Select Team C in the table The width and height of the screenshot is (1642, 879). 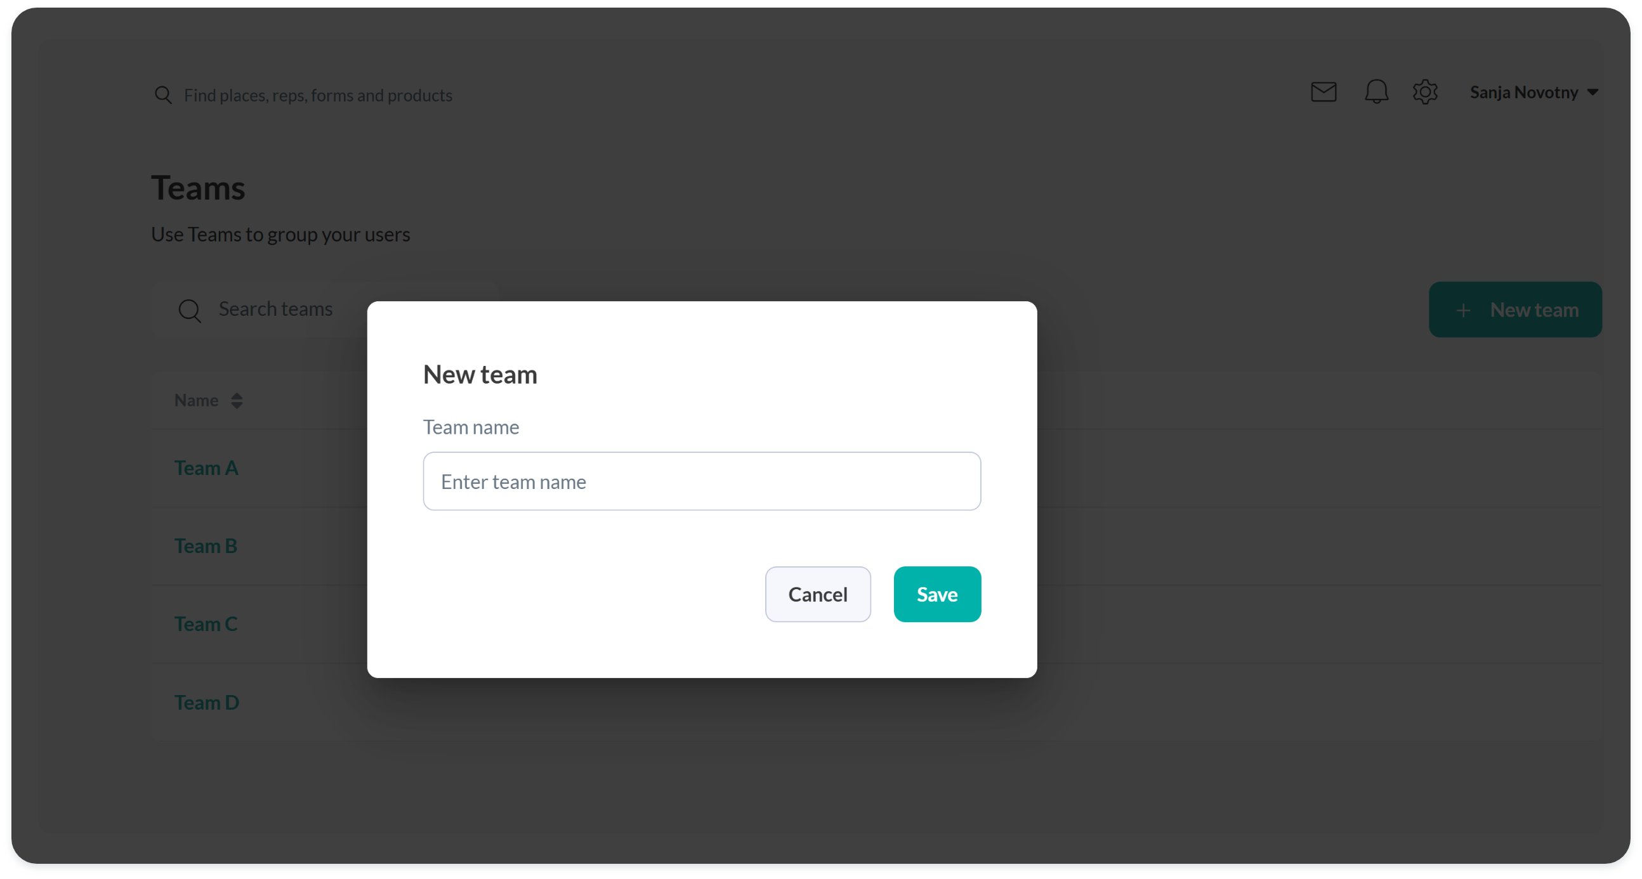click(206, 624)
